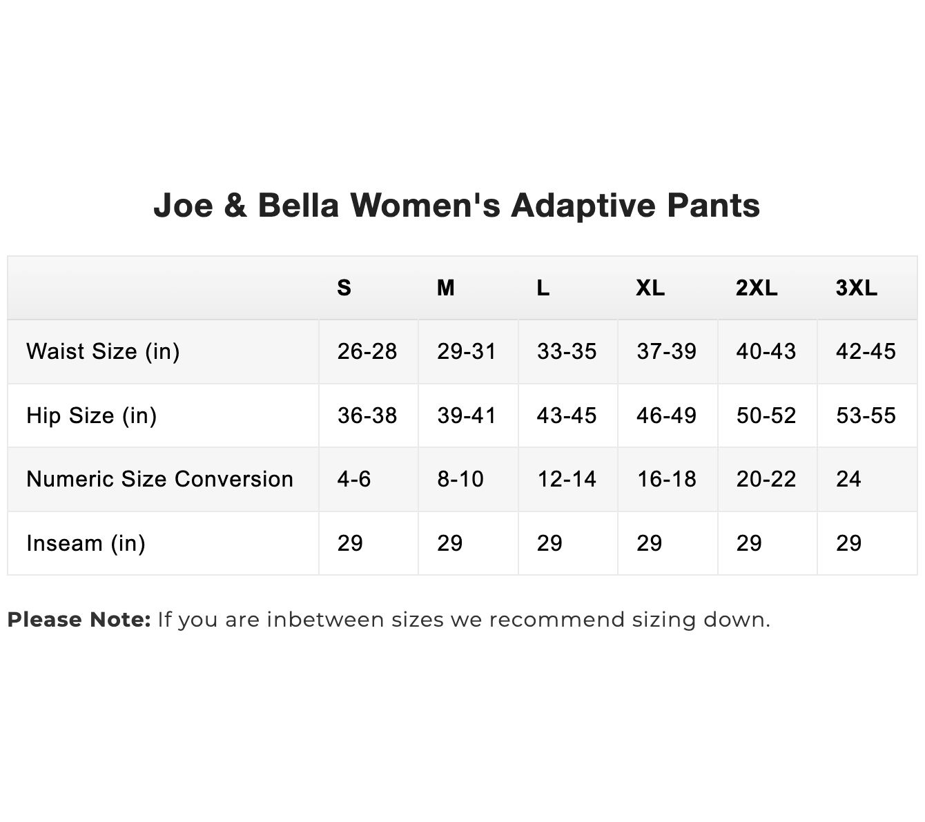Select the 37-39 waist measurement cell

click(x=667, y=351)
